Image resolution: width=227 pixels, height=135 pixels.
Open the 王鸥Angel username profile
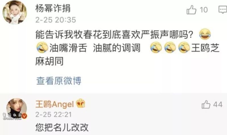pos(54,104)
